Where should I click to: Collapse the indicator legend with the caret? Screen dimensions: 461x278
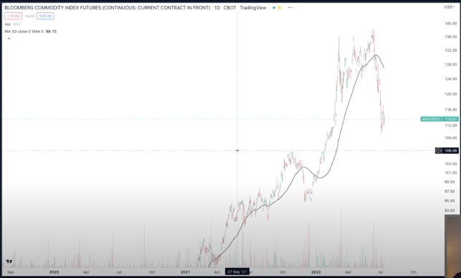[9, 39]
